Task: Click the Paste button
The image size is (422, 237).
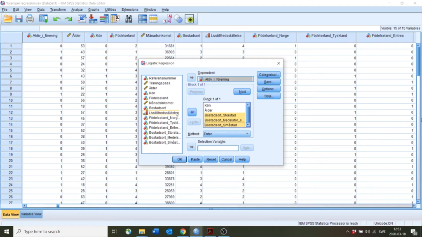Action: [195, 159]
